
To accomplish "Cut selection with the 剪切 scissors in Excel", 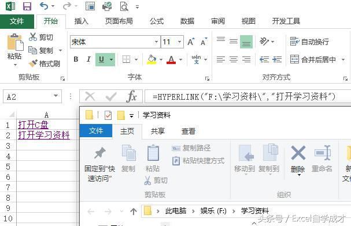I will tap(41, 37).
